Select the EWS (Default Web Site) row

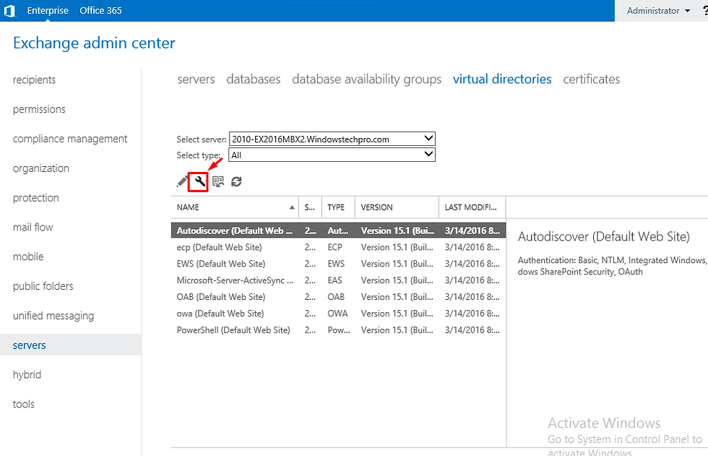click(x=339, y=264)
